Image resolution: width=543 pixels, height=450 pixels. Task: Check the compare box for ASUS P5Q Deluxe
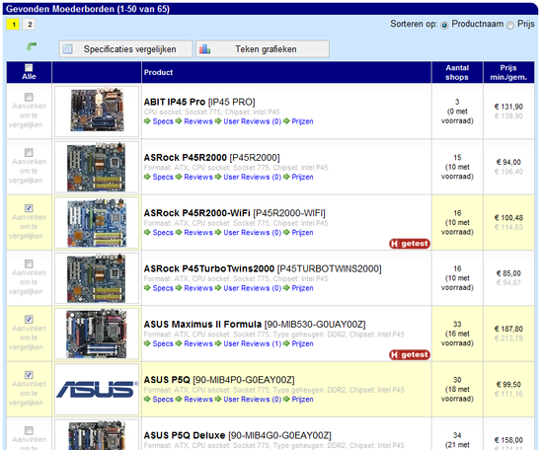click(29, 430)
